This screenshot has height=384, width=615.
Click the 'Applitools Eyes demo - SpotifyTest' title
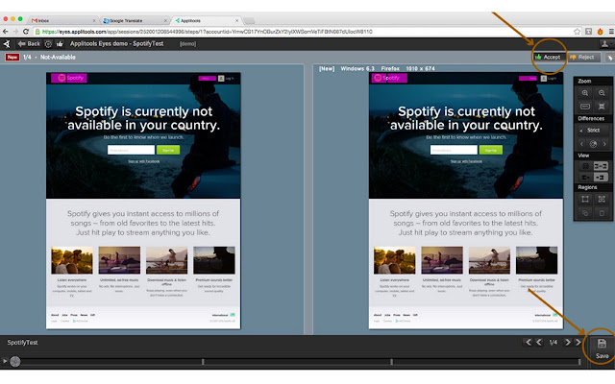click(116, 44)
